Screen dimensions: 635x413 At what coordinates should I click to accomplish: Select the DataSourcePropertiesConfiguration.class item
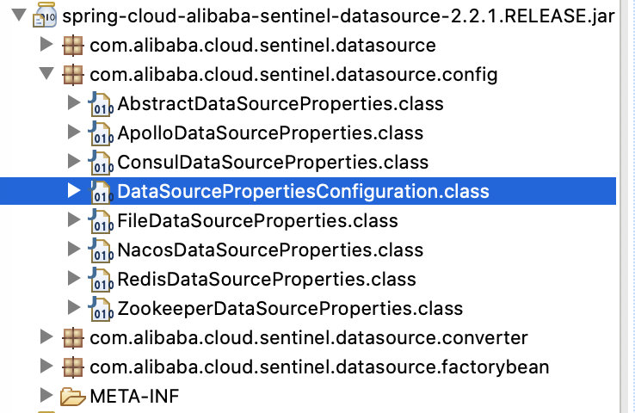(303, 192)
